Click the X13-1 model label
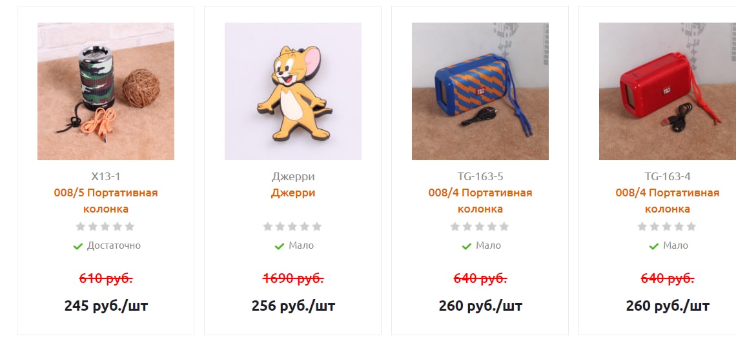736x343 pixels. coord(106,177)
